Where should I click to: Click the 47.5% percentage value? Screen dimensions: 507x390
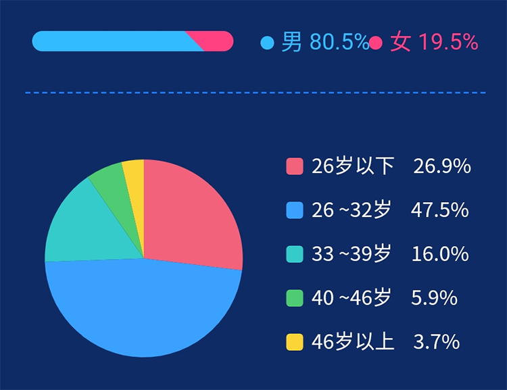(x=439, y=210)
